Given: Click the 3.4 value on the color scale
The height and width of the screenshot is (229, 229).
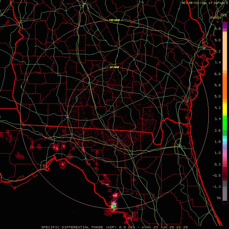Looking at the screenshot, I should [218, 119].
